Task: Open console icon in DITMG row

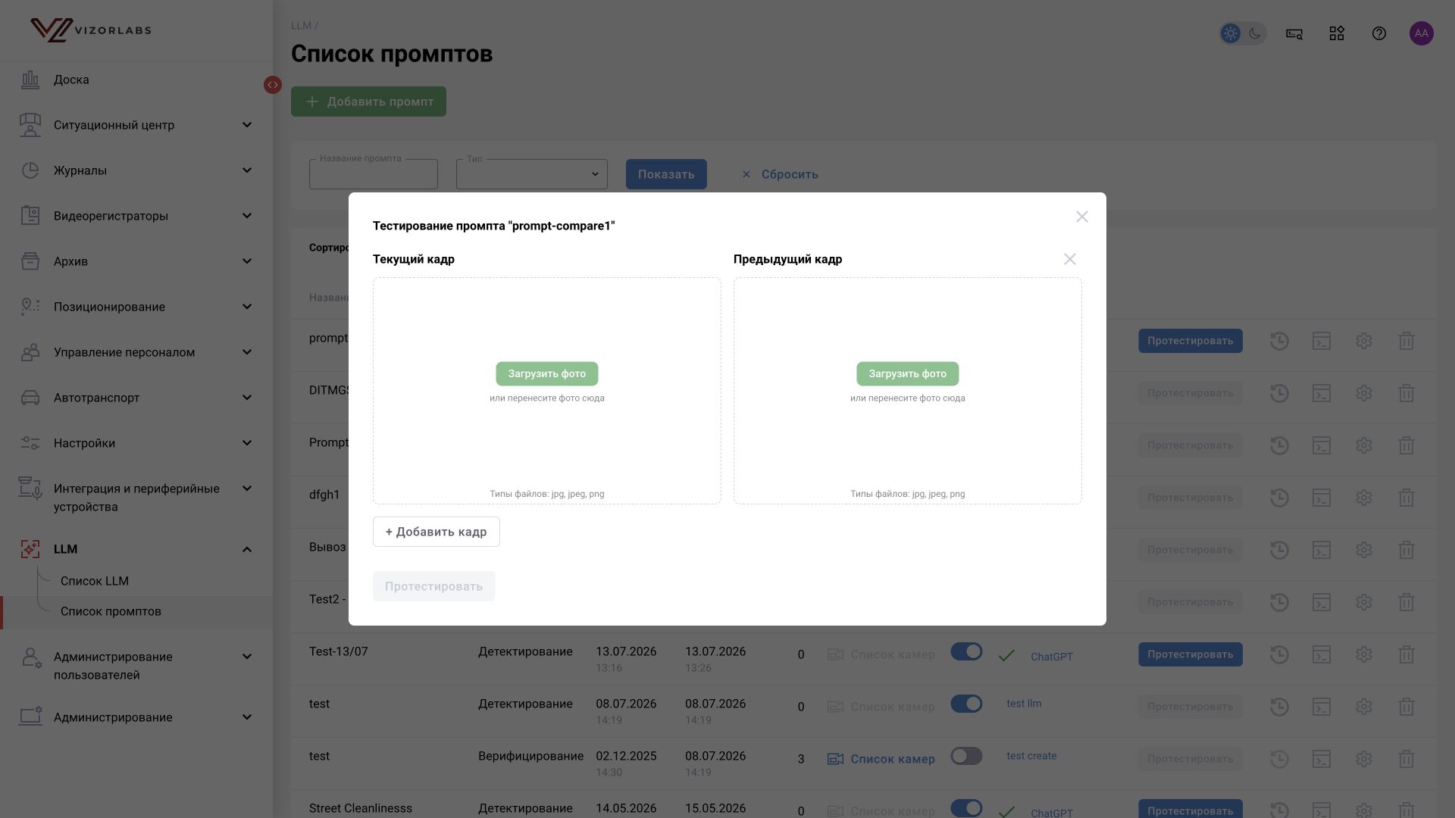Action: click(x=1322, y=393)
